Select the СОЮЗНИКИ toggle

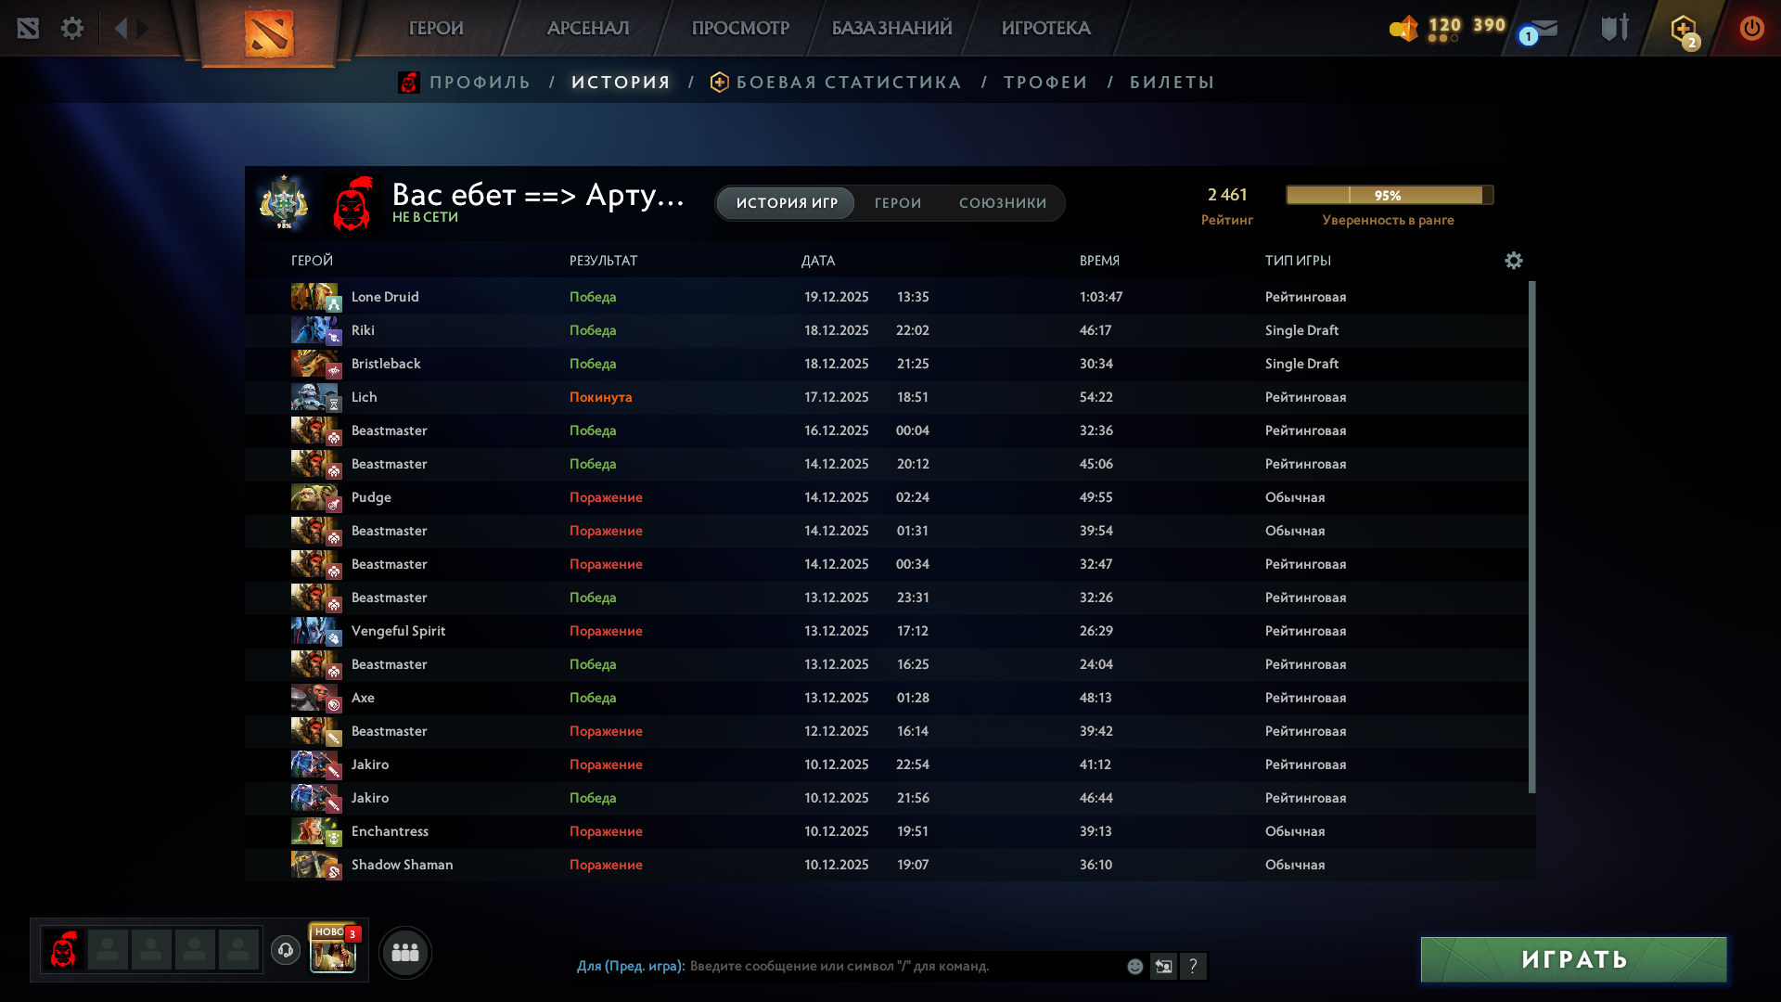[x=1003, y=203]
